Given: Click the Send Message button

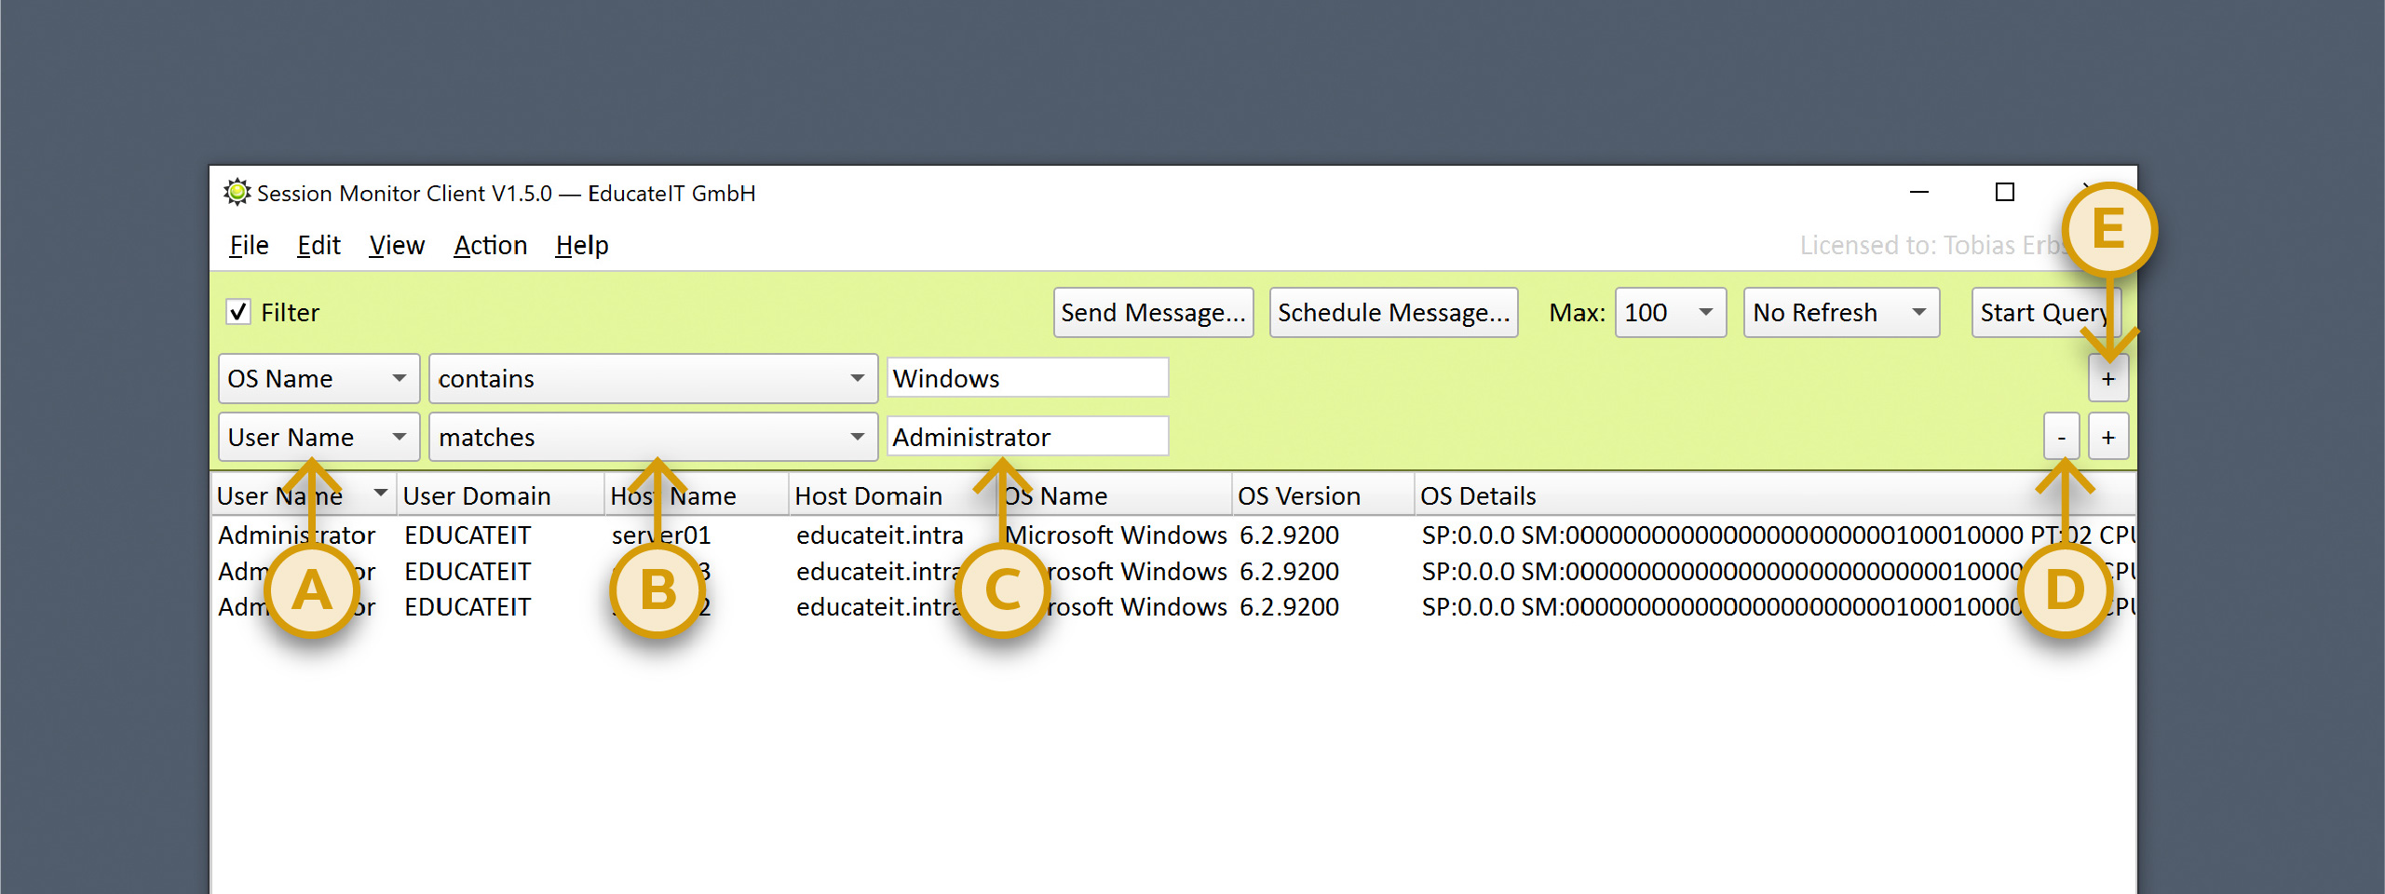Looking at the screenshot, I should pyautogui.click(x=1153, y=313).
